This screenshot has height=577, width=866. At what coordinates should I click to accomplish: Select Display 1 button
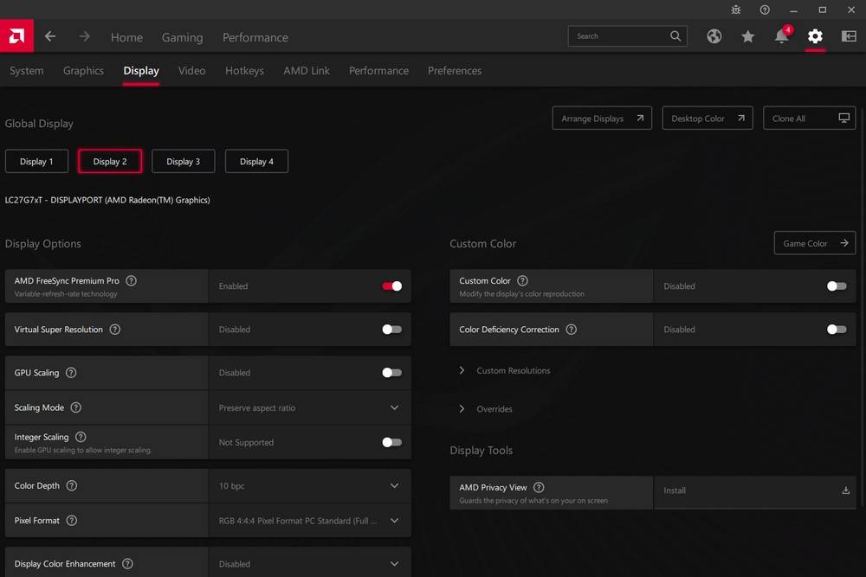36,161
